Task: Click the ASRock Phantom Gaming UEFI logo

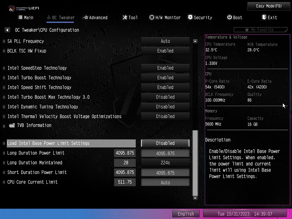Action: pos(24,8)
